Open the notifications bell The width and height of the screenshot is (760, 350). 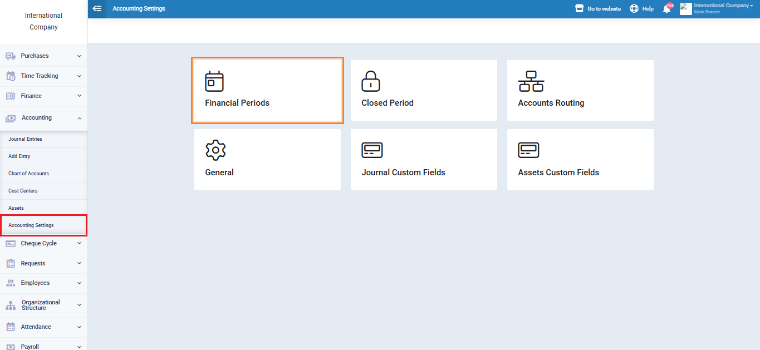[x=666, y=9]
